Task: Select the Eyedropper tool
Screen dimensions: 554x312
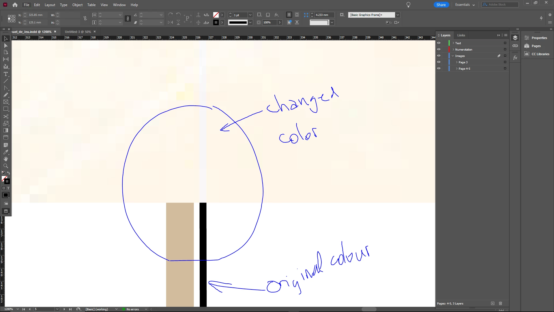Action: point(5,152)
